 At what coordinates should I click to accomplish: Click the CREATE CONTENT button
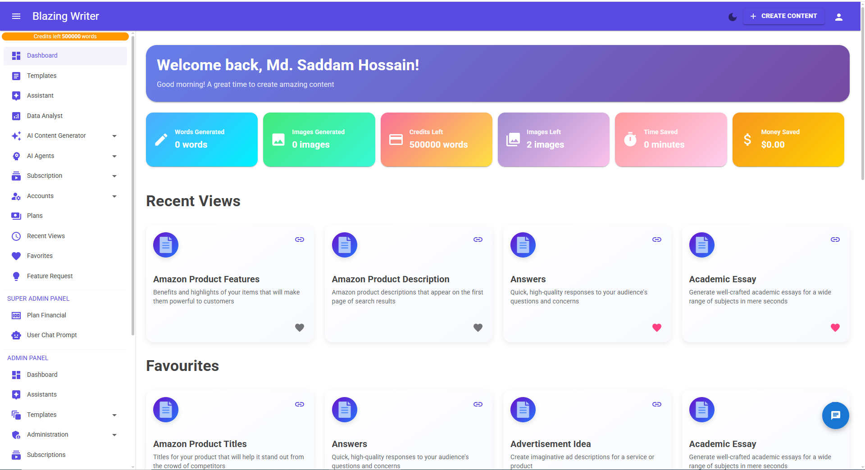point(784,16)
